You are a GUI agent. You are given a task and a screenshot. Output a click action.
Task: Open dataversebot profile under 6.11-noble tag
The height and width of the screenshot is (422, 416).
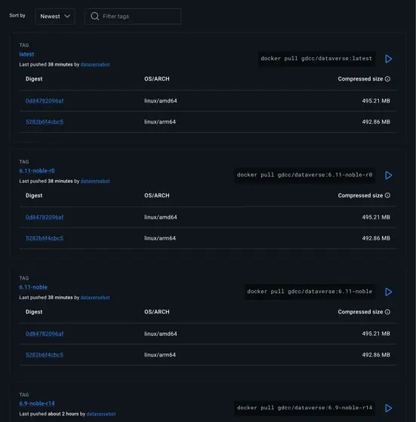[95, 298]
